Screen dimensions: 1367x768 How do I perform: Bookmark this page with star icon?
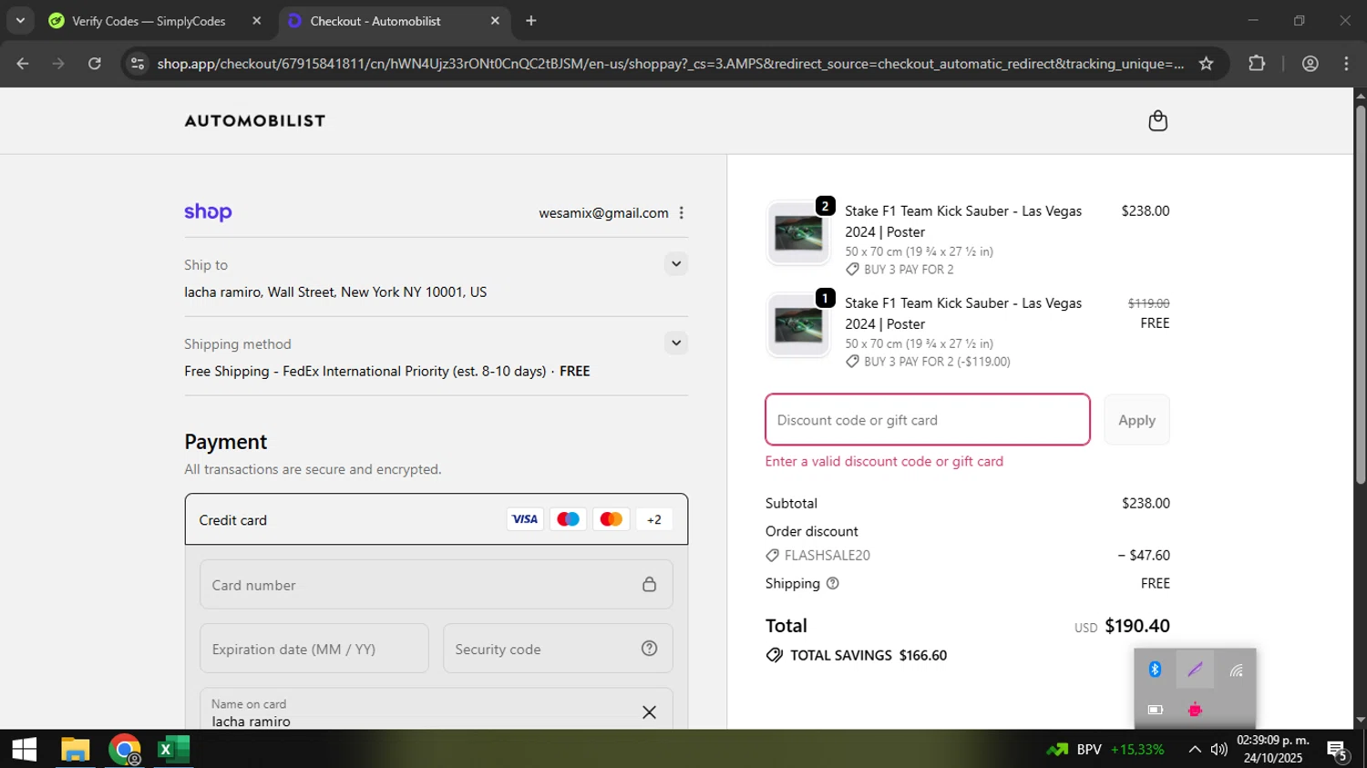pos(1206,63)
